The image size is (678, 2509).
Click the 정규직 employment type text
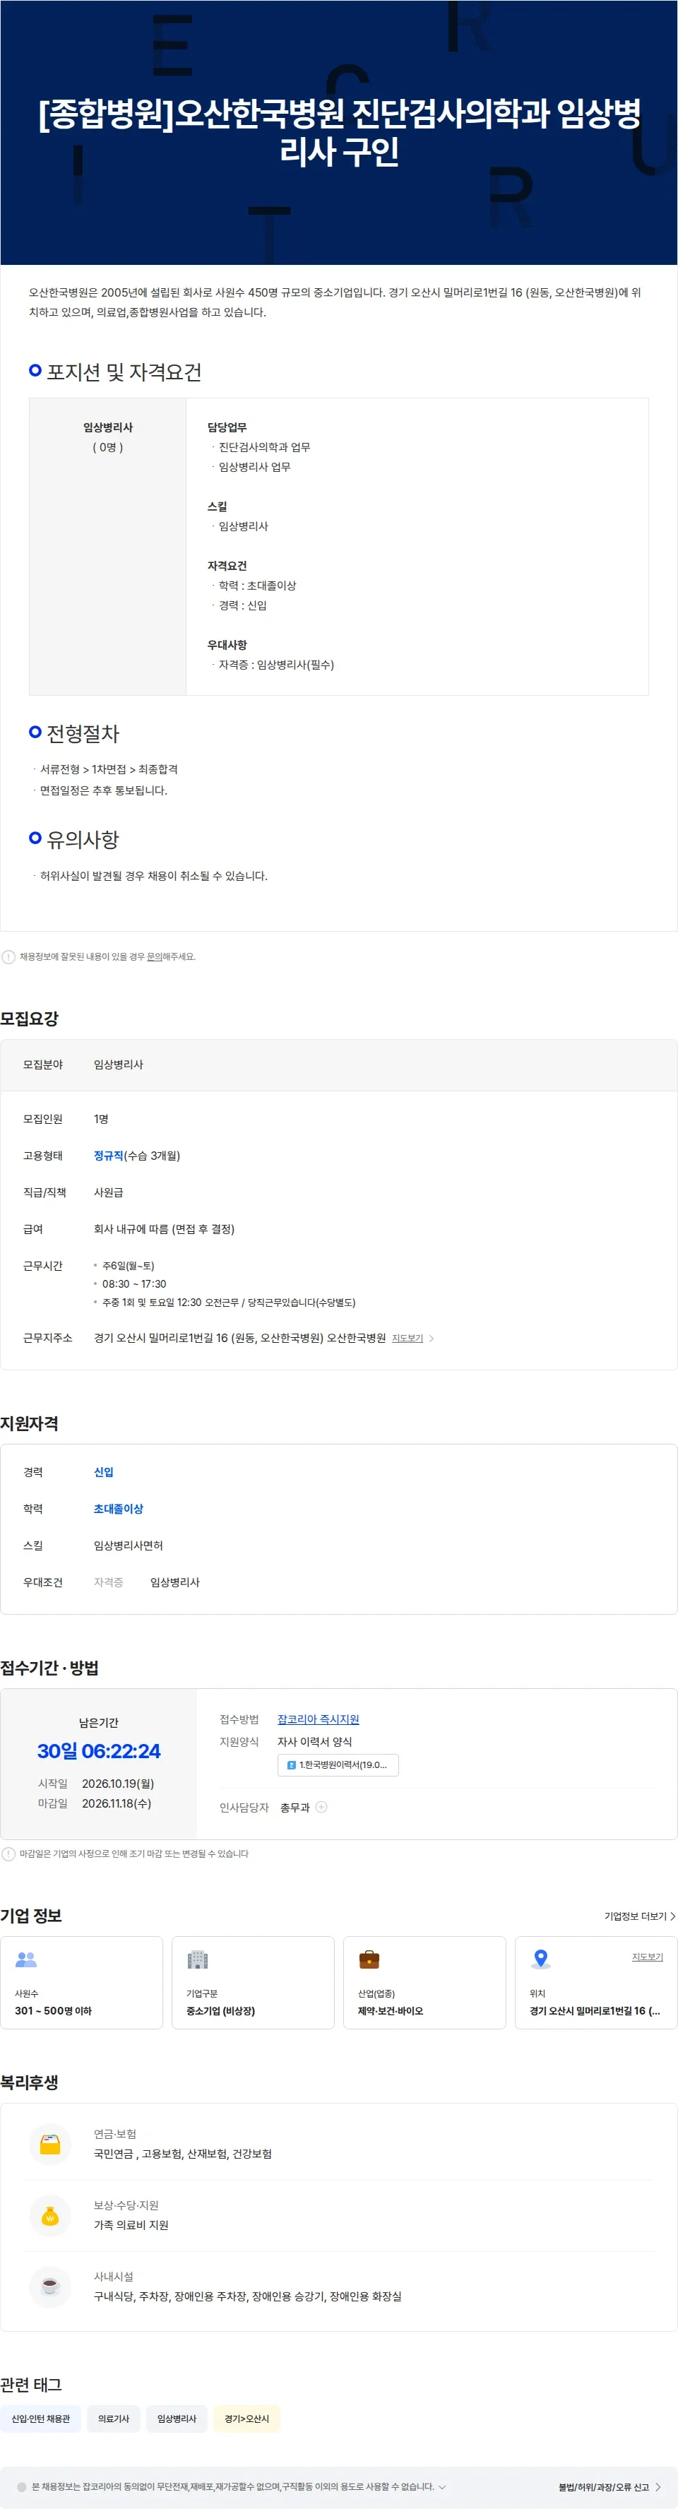coord(108,1155)
